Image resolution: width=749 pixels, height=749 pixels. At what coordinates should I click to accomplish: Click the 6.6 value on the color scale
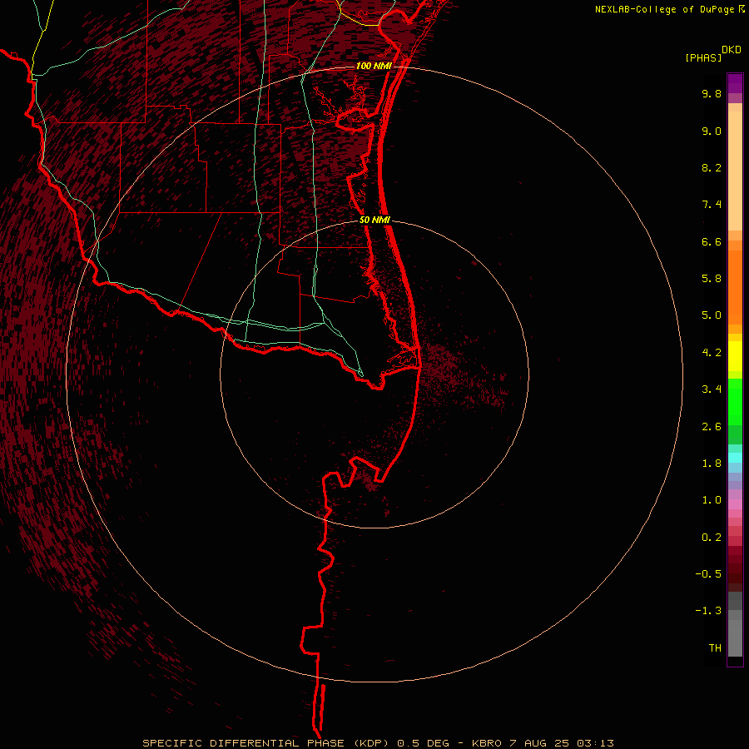pyautogui.click(x=712, y=241)
